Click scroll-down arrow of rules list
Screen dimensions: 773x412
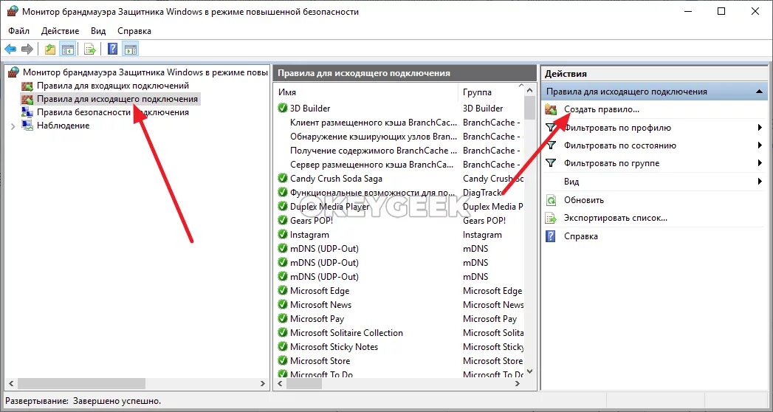(x=530, y=371)
